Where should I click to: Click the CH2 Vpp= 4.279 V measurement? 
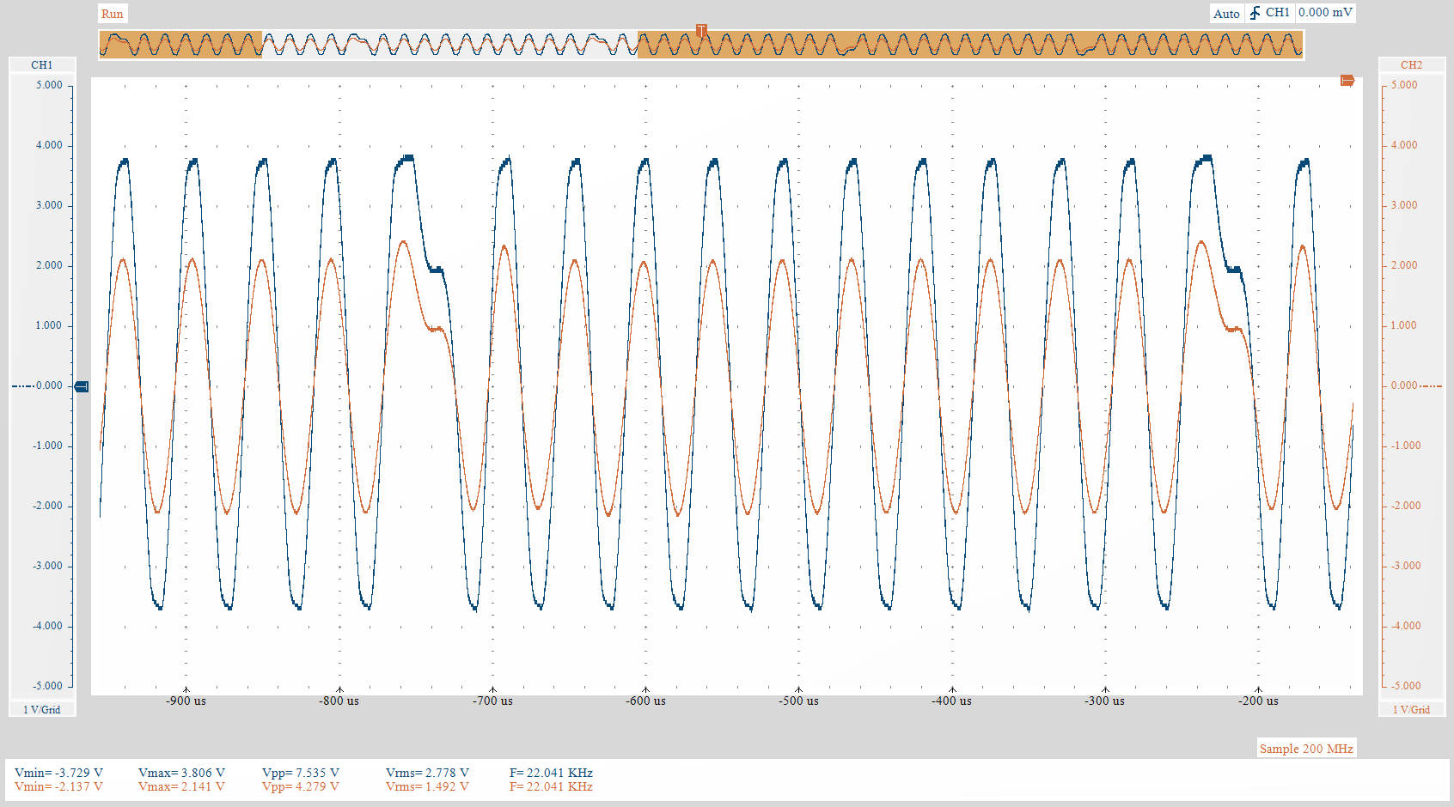(x=301, y=787)
